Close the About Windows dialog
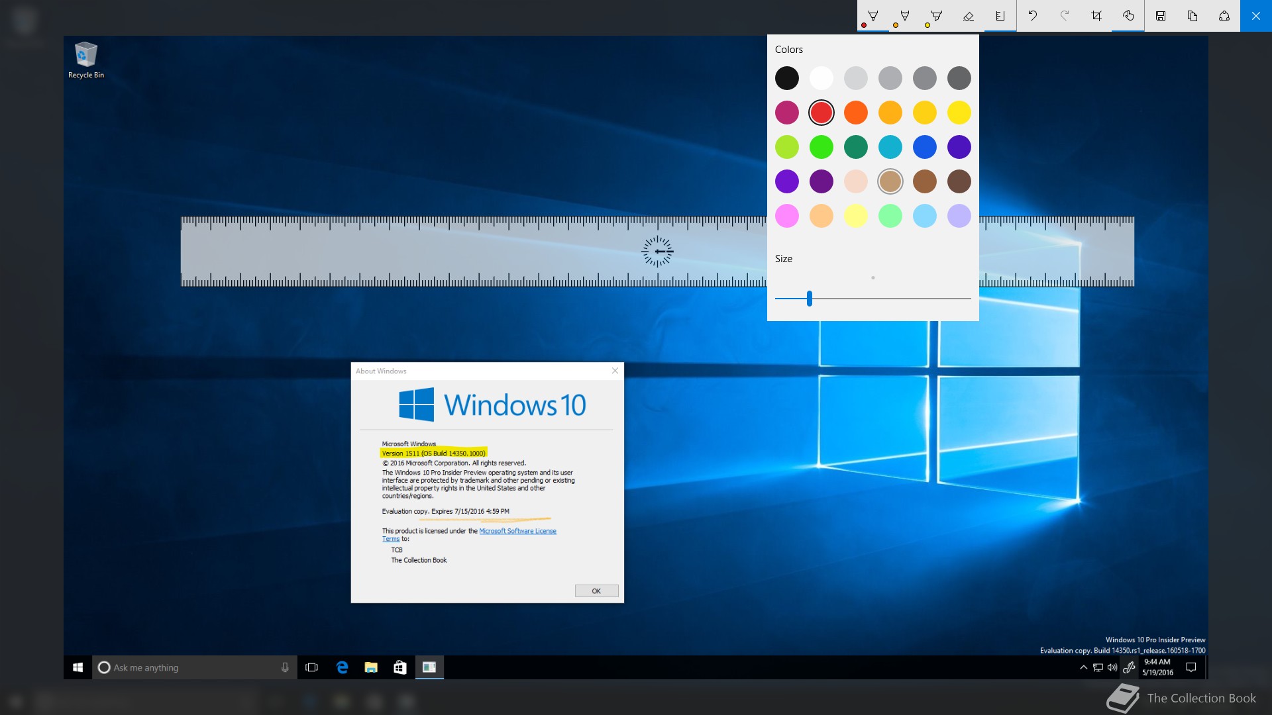The image size is (1272, 715). [615, 371]
